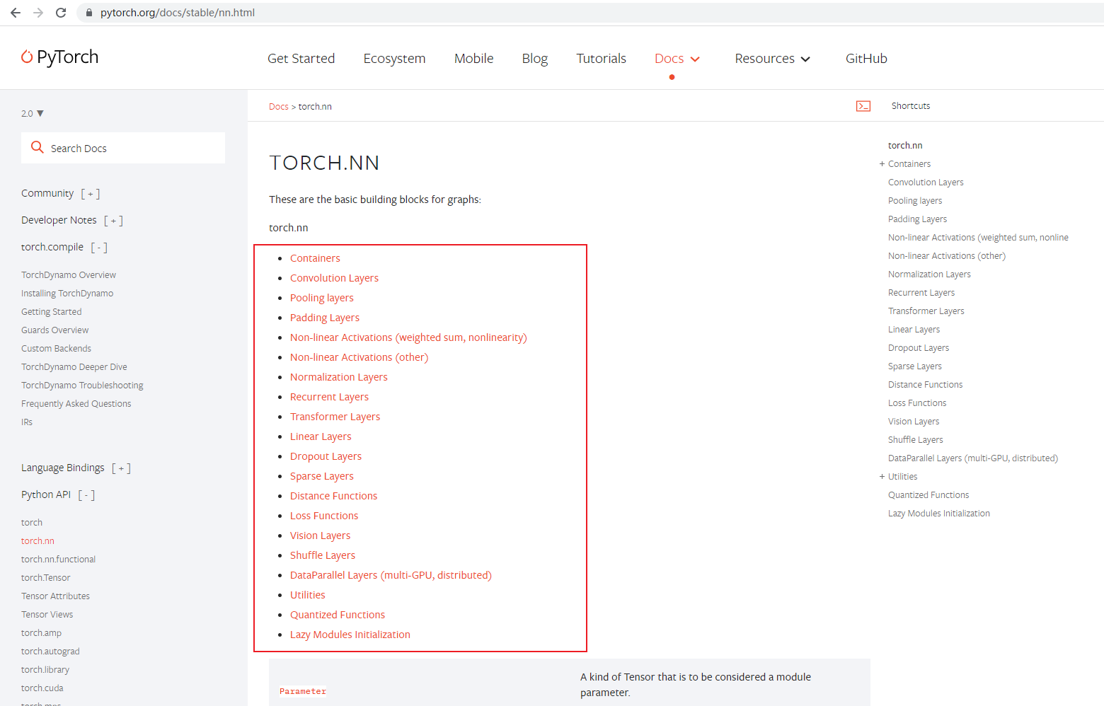Open Blog in top navigation
Screen dimensions: 1104x706
click(534, 59)
